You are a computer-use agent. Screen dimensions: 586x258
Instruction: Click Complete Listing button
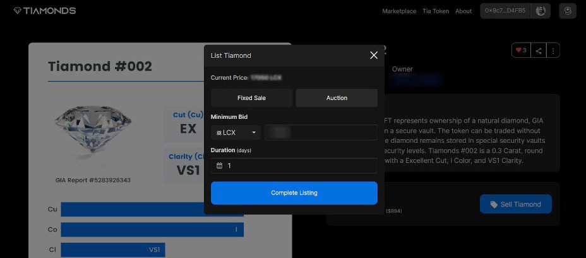point(294,193)
